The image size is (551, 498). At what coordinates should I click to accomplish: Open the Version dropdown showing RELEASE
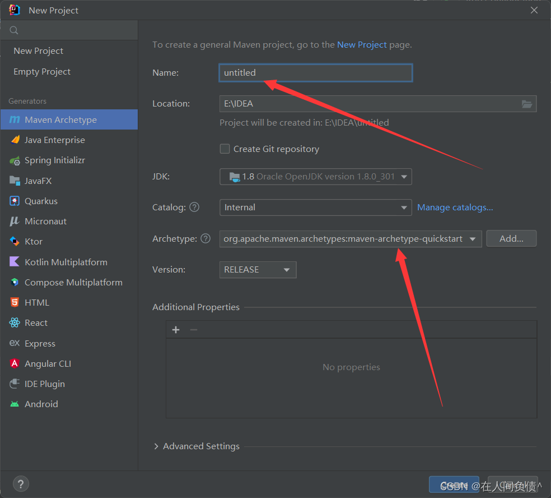pos(258,270)
